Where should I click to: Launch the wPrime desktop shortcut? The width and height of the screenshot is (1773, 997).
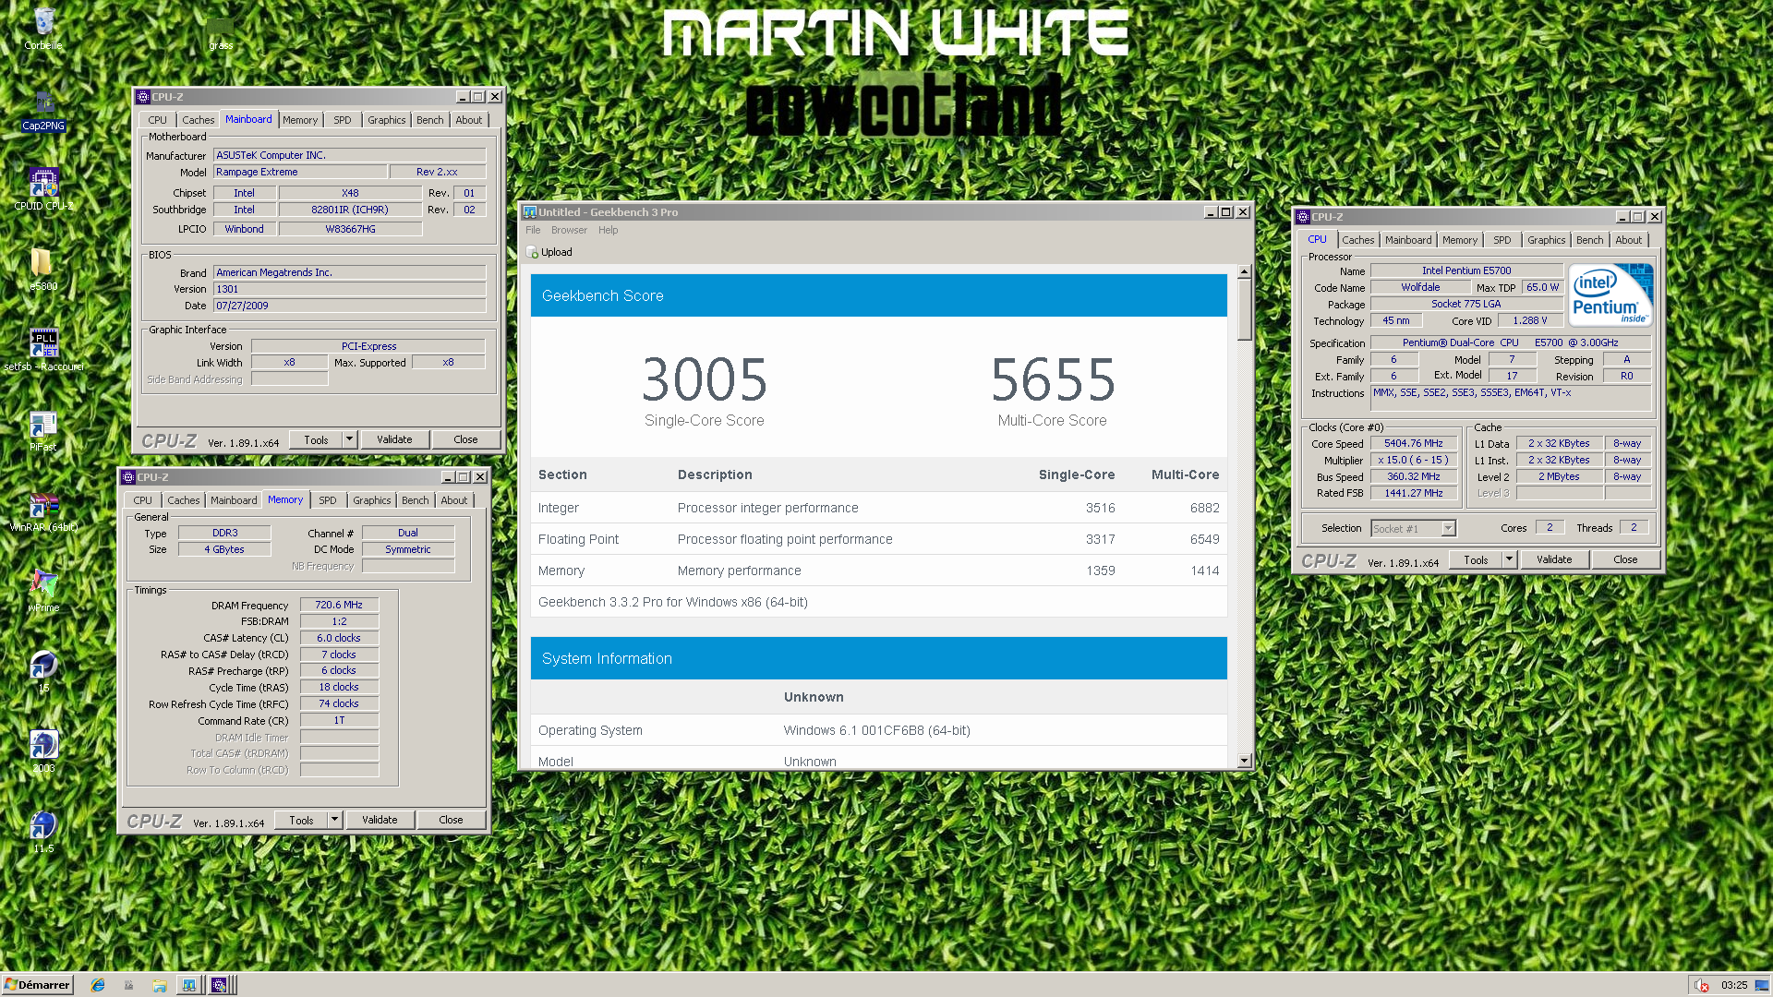tap(43, 591)
